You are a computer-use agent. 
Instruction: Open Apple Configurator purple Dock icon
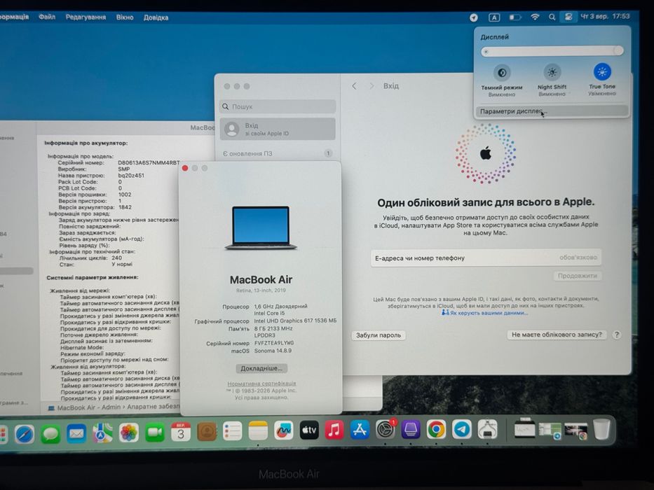point(411,429)
